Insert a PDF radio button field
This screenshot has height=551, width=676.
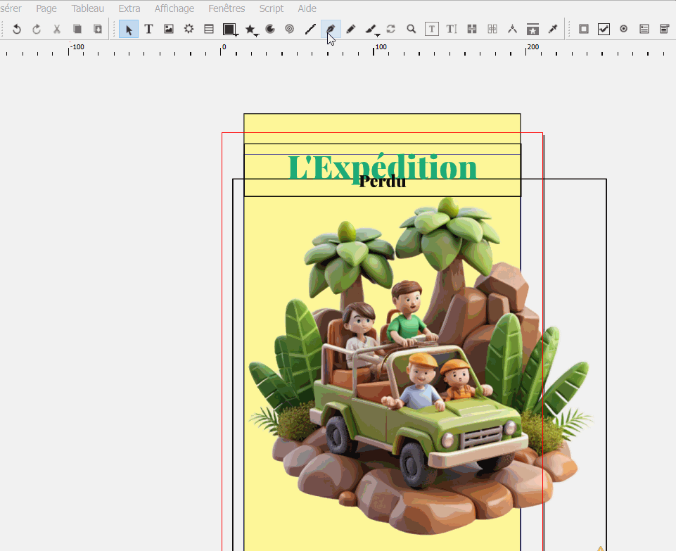624,29
